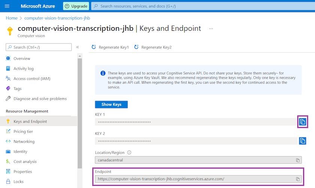
Task: Copy the Endpoint URL
Action: point(298,179)
